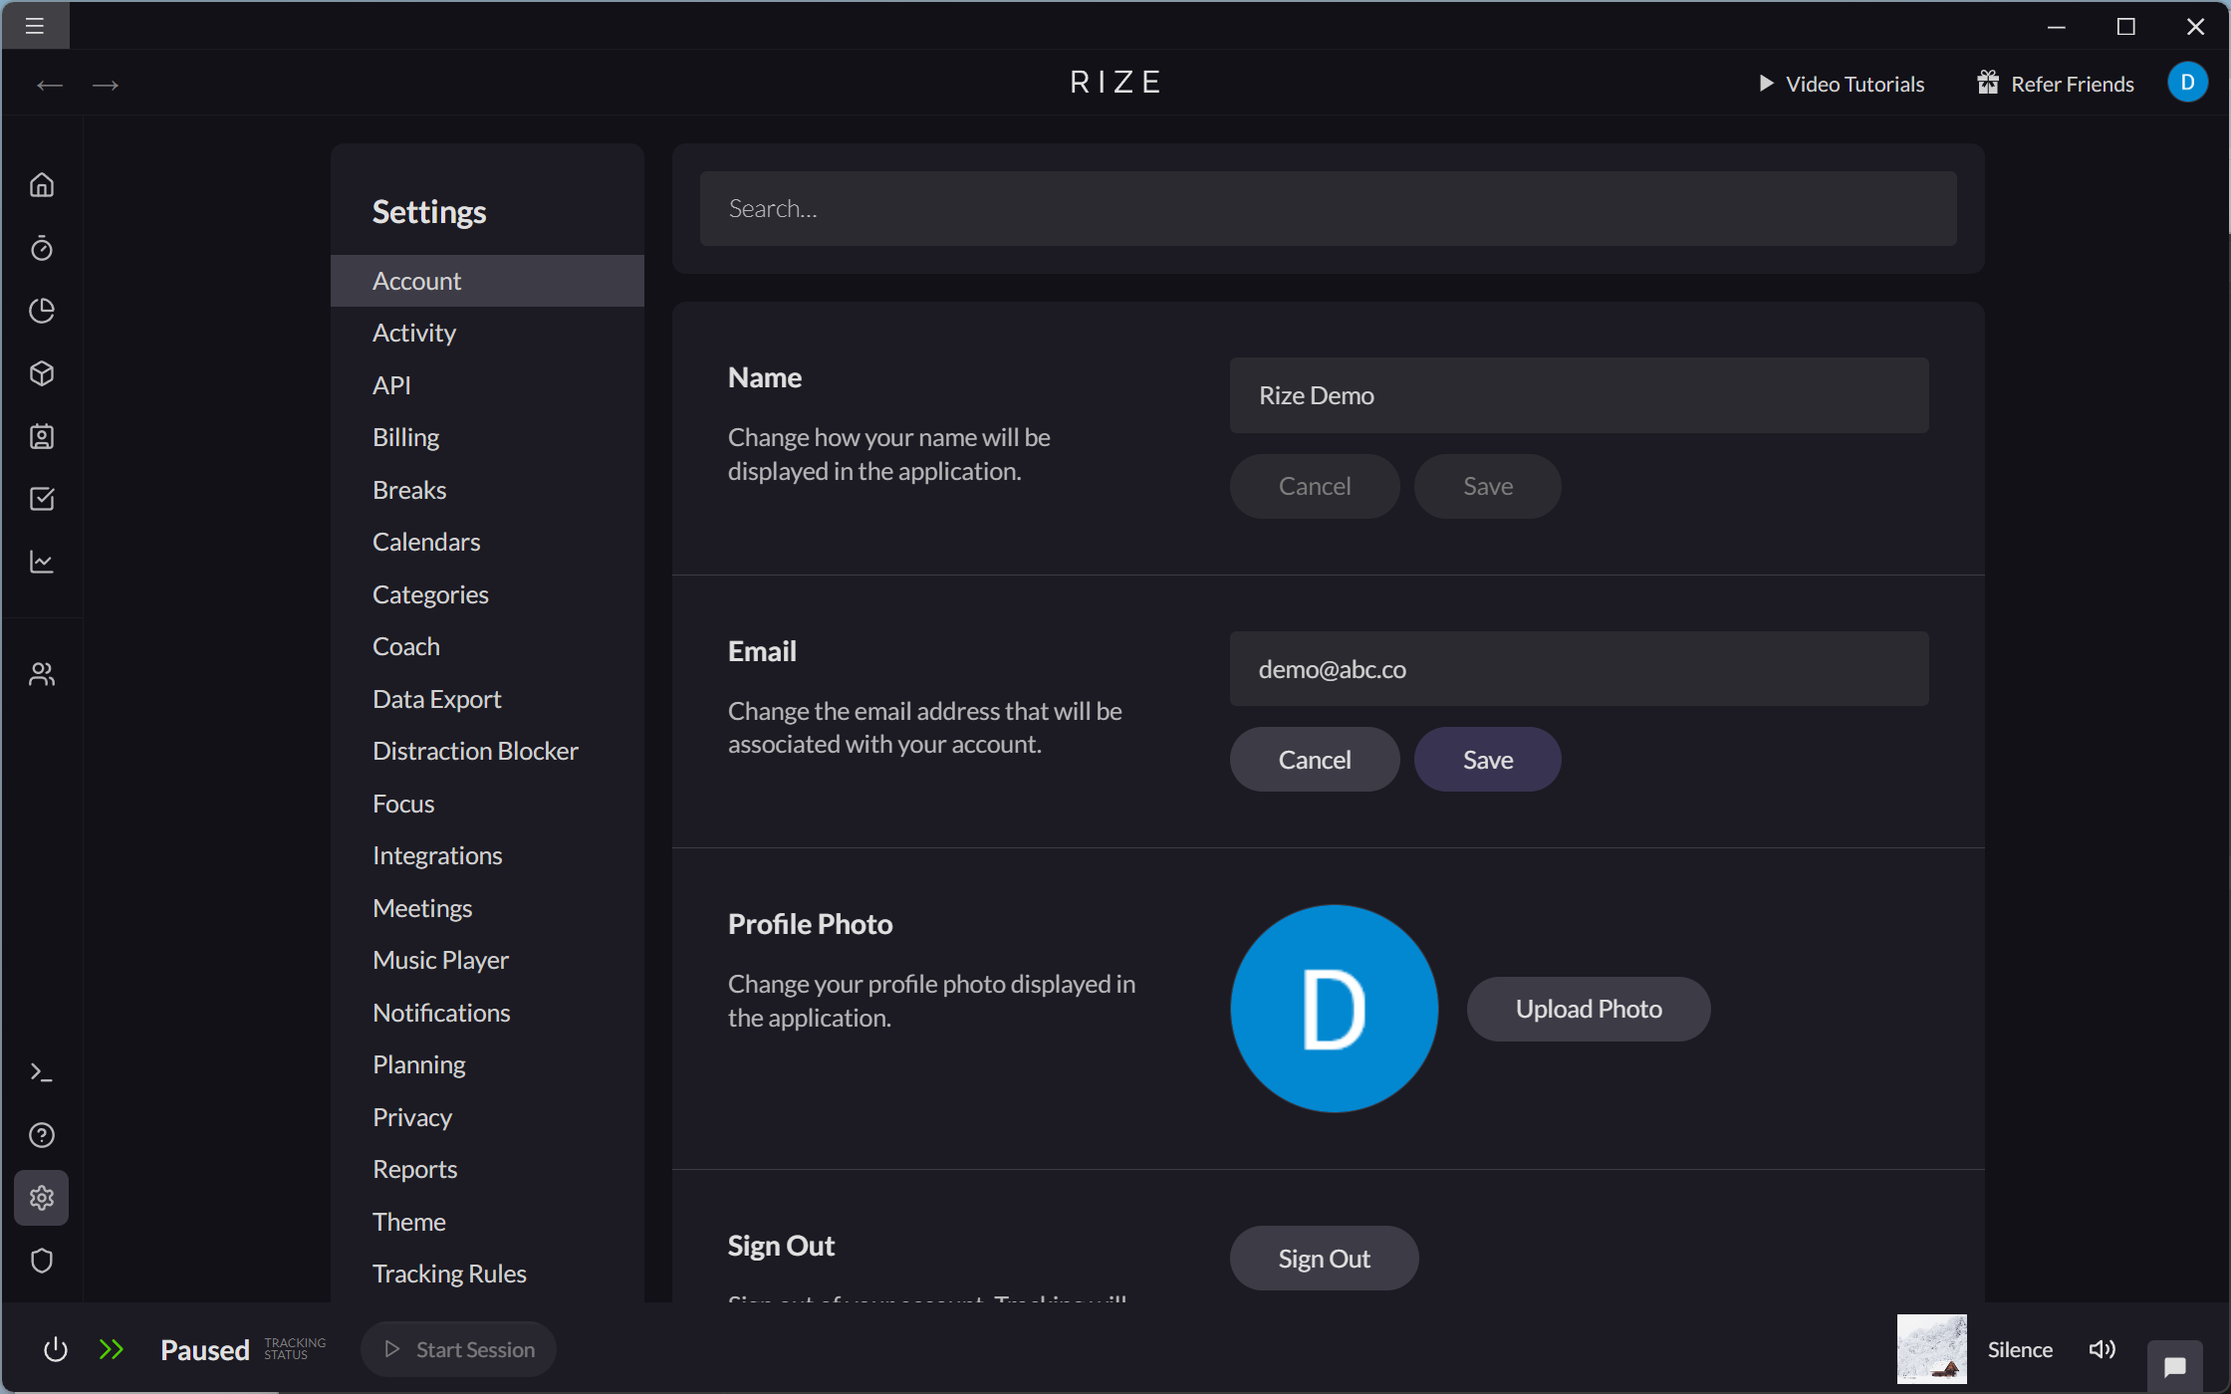Switch to the Notifications settings section
Viewport: 2231px width, 1394px height.
pos(441,1012)
